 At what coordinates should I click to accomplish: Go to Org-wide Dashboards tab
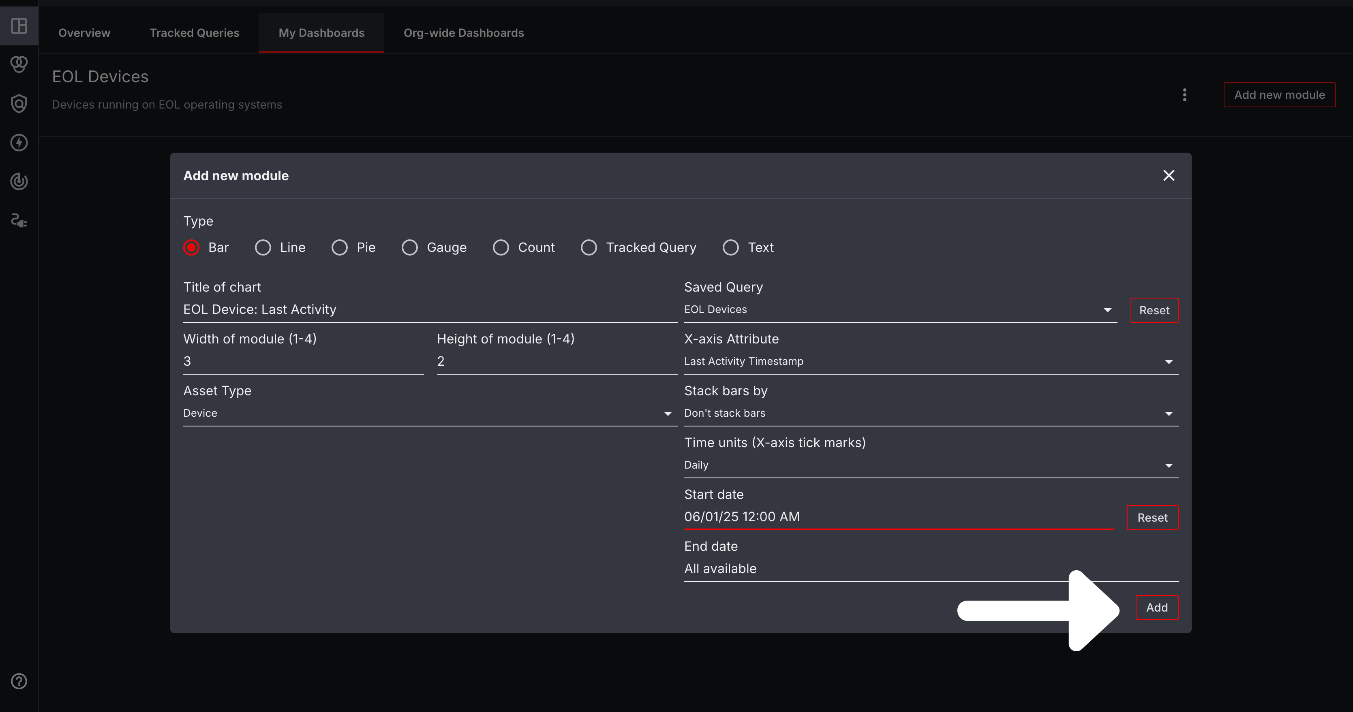coord(463,32)
